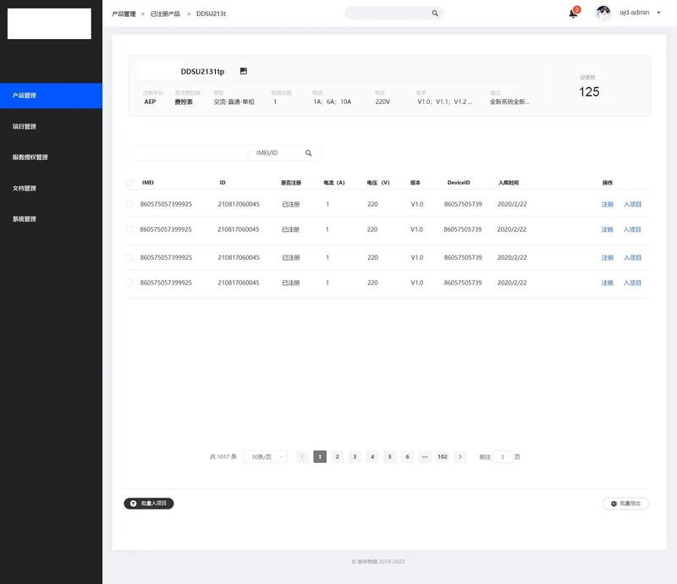Click the version value V1.0; V1.1; V1.2 ...
This screenshot has height=584, width=677.
click(445, 102)
